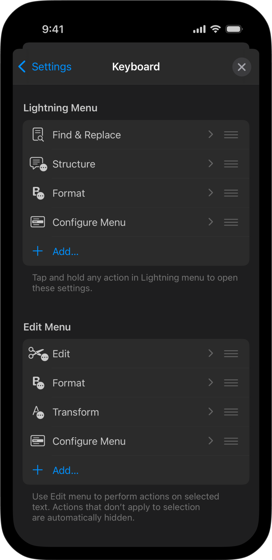Click the Format bold icon in Lightning Menu
Viewport: 272px width, 560px height.
click(x=38, y=193)
